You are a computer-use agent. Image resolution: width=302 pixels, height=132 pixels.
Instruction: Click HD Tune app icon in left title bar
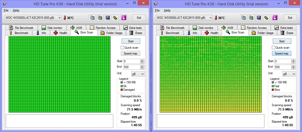(4, 4)
